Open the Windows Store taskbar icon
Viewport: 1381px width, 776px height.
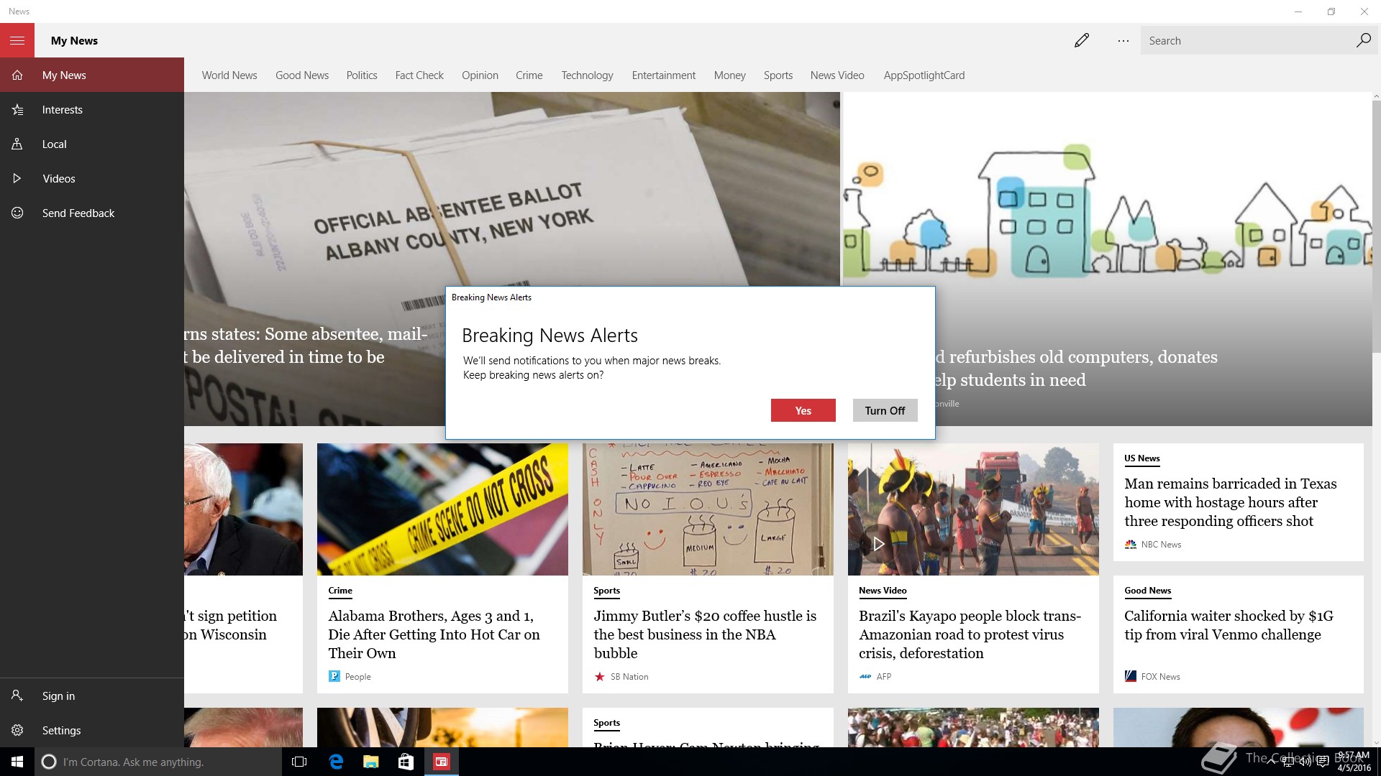(x=406, y=762)
